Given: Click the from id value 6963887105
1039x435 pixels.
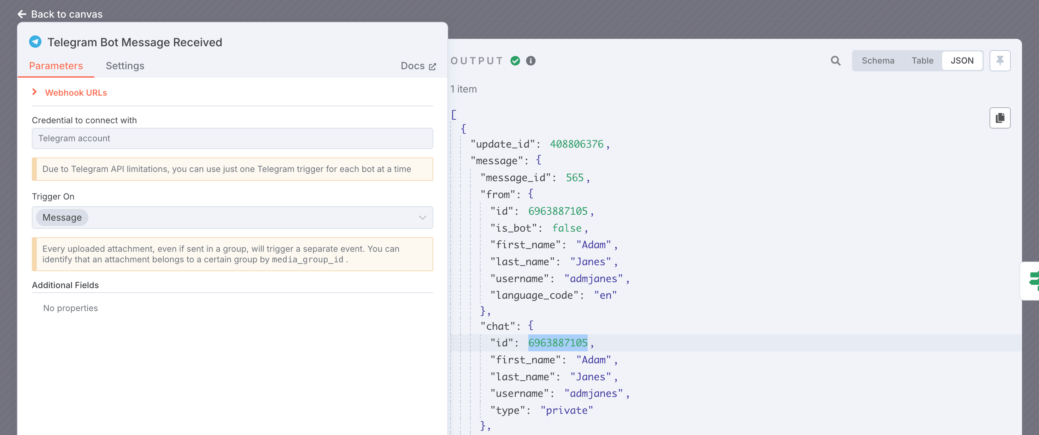Looking at the screenshot, I should [x=558, y=211].
